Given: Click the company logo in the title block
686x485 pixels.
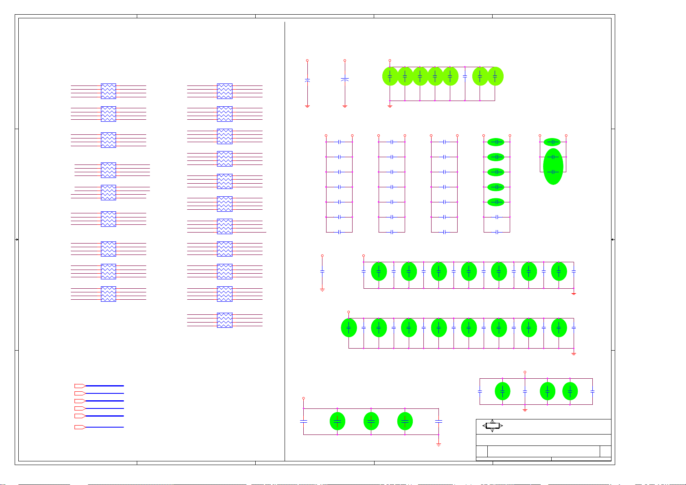Looking at the screenshot, I should [x=493, y=426].
